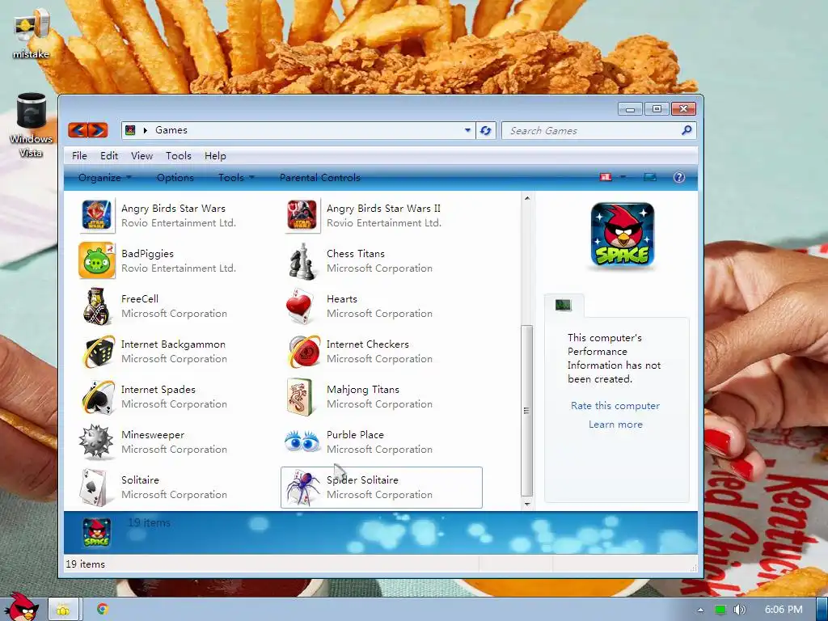Click the Internet Checkers icon
Image resolution: width=828 pixels, height=621 pixels.
(x=303, y=351)
